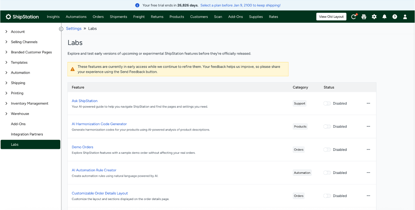Select Labs in settings sidebar
This screenshot has height=210, width=415.
click(30, 144)
